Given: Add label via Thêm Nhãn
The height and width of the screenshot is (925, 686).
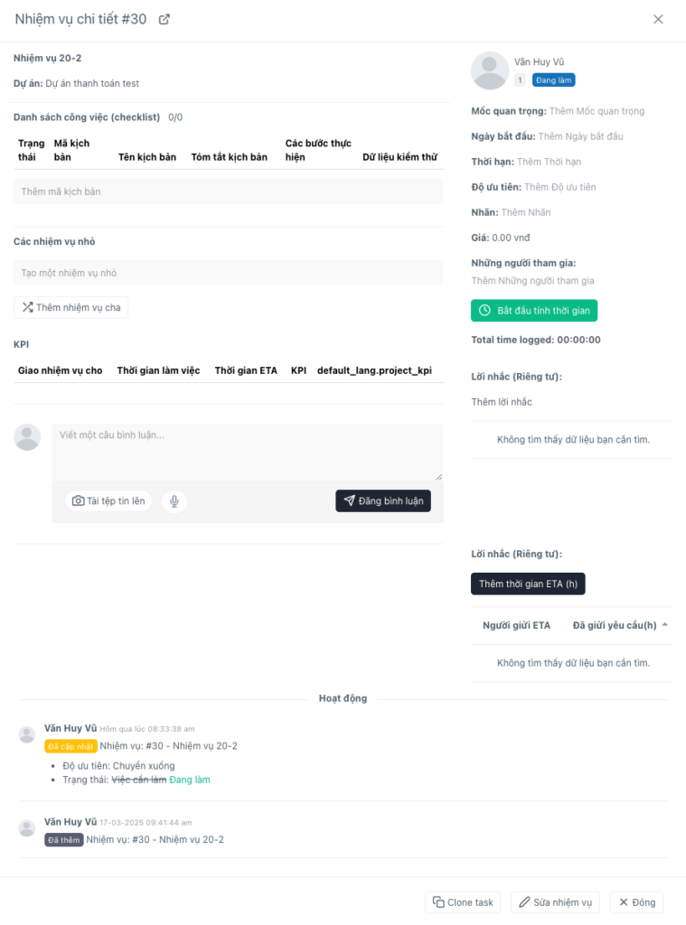Looking at the screenshot, I should (x=526, y=212).
